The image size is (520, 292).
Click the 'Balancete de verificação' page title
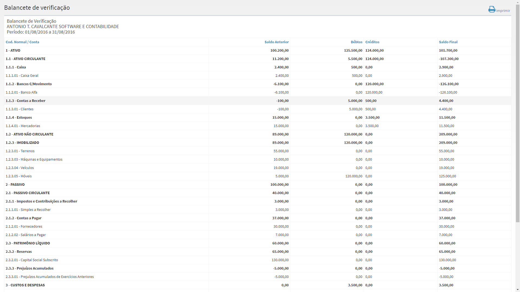[37, 8]
